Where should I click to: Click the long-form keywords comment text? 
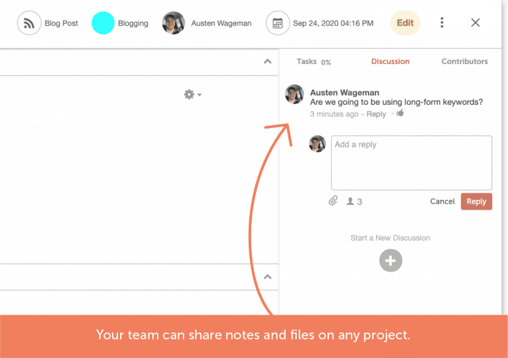397,102
